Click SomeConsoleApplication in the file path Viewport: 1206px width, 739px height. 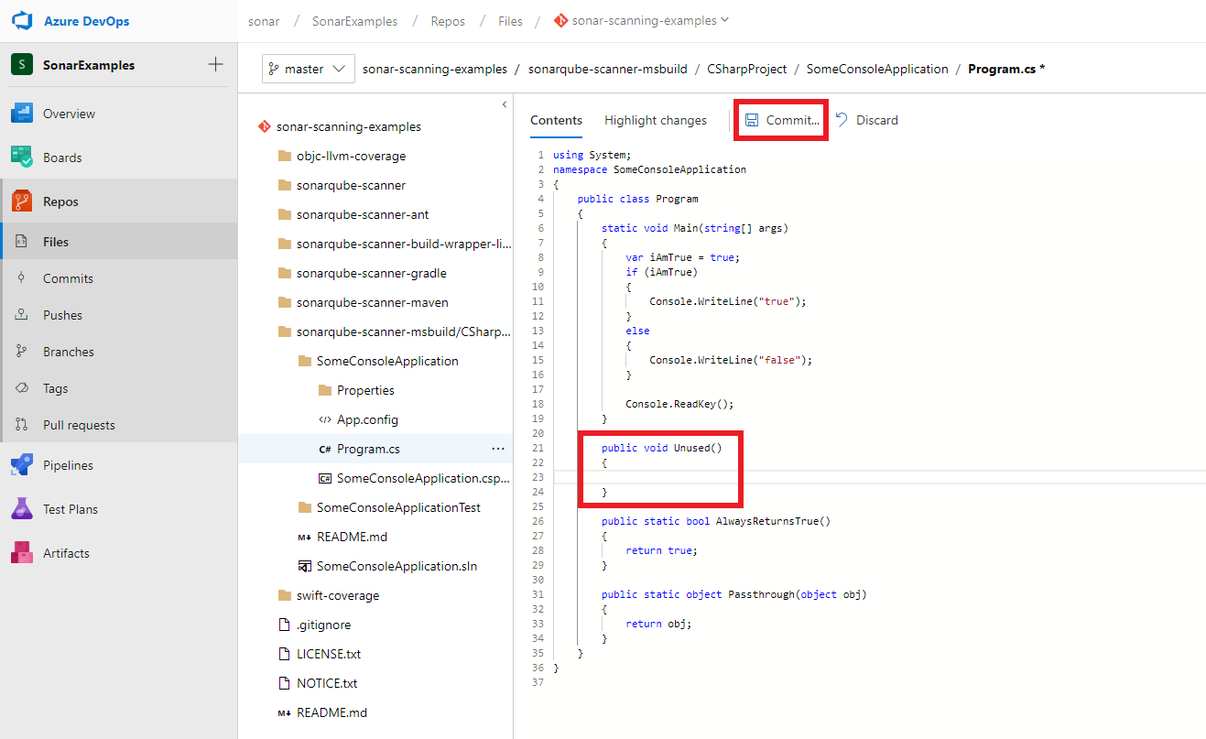[x=877, y=69]
